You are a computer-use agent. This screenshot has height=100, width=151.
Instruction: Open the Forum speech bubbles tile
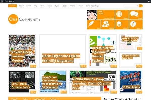[136, 15]
